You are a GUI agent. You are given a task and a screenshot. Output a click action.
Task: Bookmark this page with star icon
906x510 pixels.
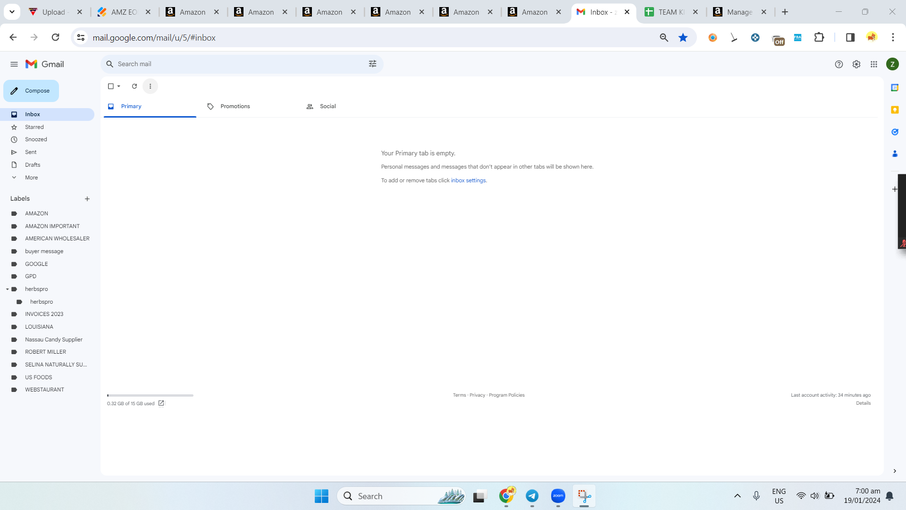(x=683, y=38)
